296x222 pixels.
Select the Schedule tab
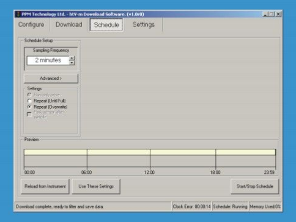click(x=106, y=25)
